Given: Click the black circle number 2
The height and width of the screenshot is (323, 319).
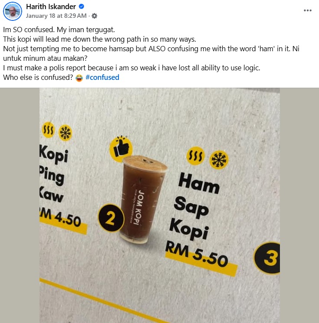Looking at the screenshot, I should point(111,218).
